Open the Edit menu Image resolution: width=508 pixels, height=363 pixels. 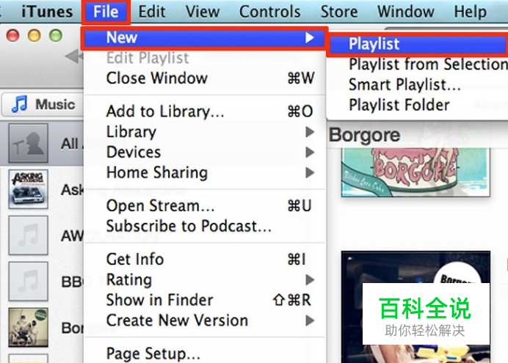pos(152,12)
